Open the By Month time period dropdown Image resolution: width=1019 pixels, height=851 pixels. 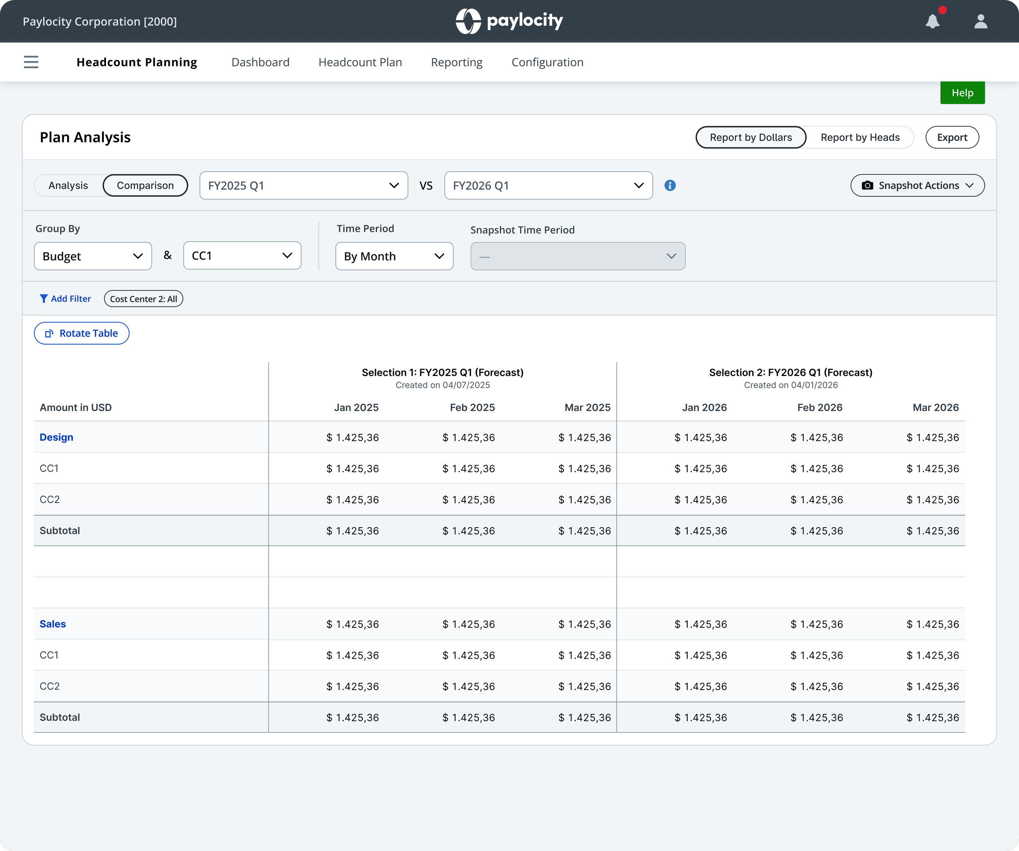pos(394,256)
